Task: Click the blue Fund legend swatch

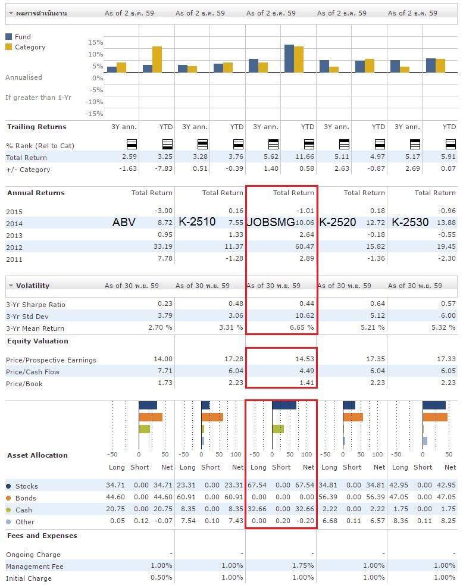Action: pyautogui.click(x=9, y=37)
